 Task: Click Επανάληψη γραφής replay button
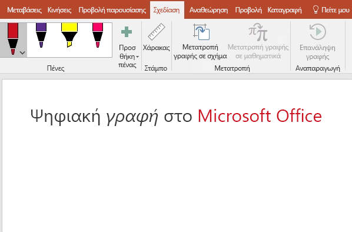coord(317,42)
